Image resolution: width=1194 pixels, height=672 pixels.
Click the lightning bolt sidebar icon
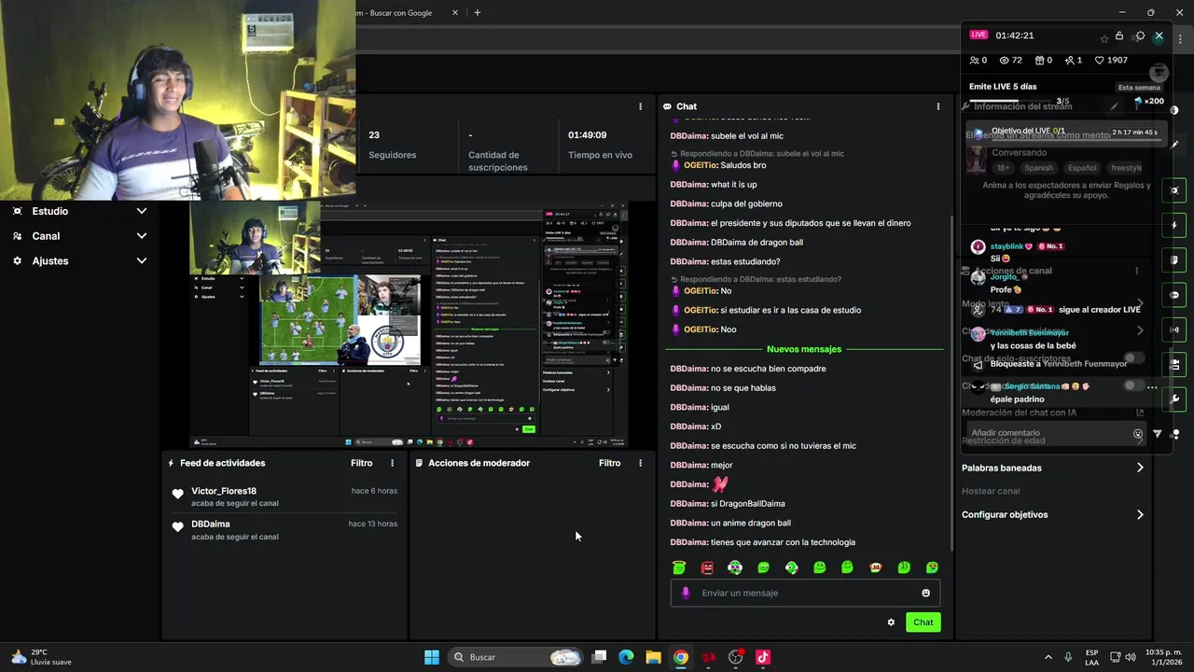[x=1175, y=225]
